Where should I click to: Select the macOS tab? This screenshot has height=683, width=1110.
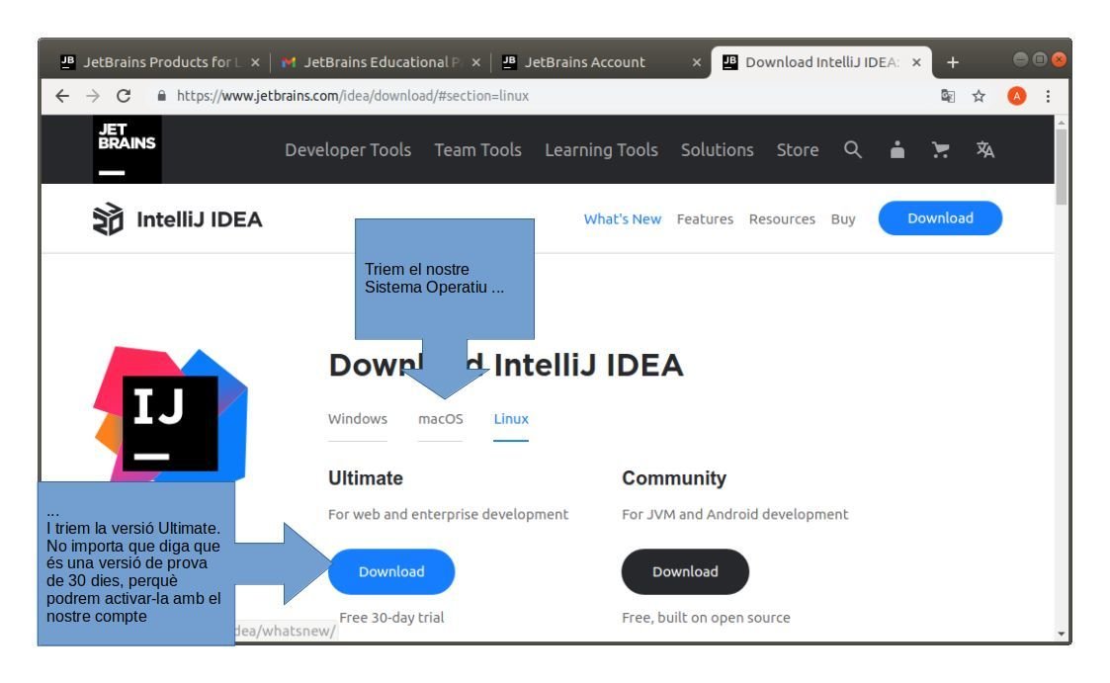tap(440, 419)
